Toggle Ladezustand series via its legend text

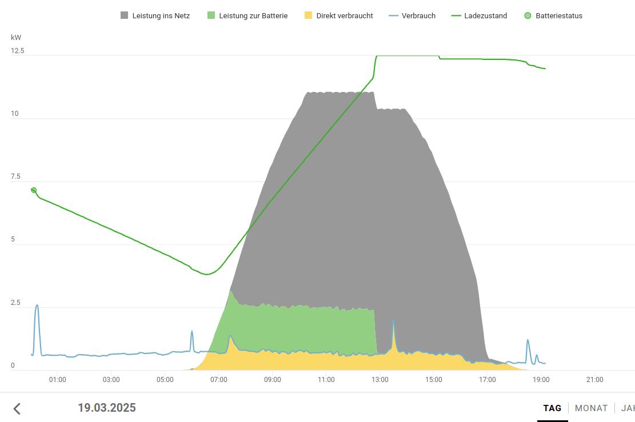pos(485,16)
